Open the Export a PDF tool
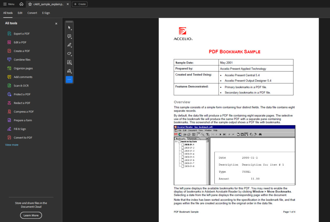Image resolution: width=330 pixels, height=222 pixels. tap(21, 34)
